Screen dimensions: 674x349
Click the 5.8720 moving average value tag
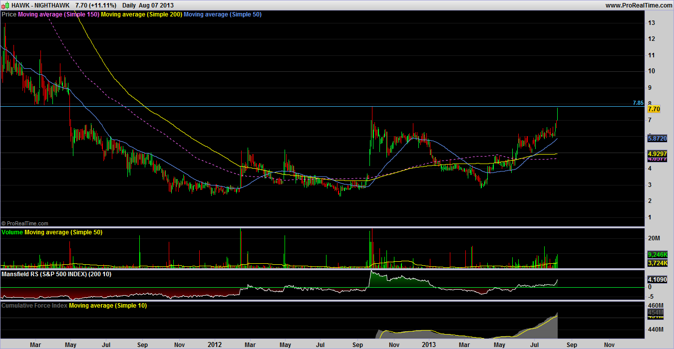(658, 138)
